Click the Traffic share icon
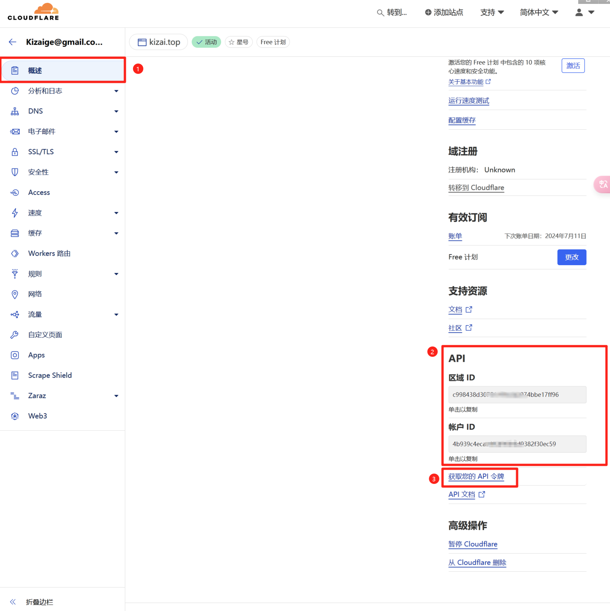The height and width of the screenshot is (611, 610). click(x=15, y=314)
